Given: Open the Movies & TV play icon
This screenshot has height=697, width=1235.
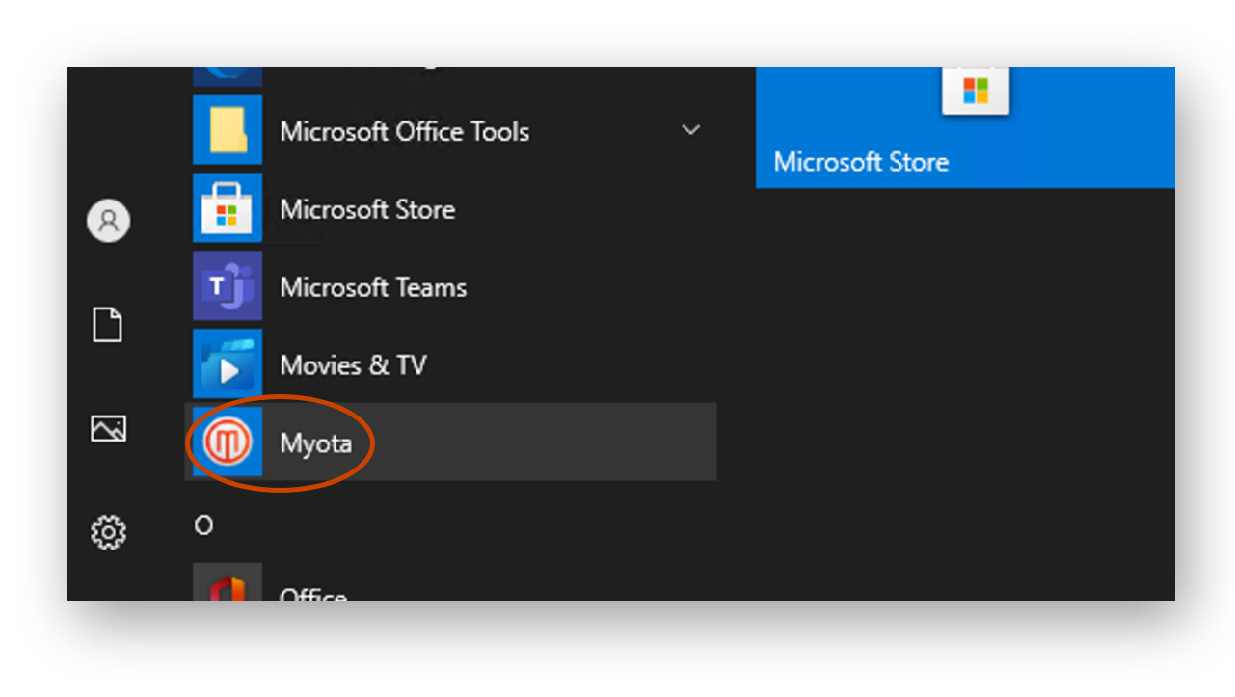Looking at the screenshot, I should tap(228, 364).
